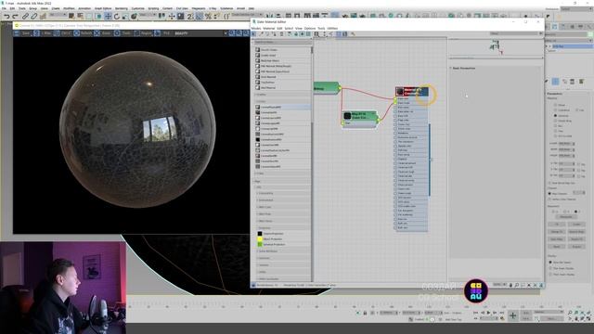Activate the Select and Rotate tool
594x334 pixels.
coord(117,17)
